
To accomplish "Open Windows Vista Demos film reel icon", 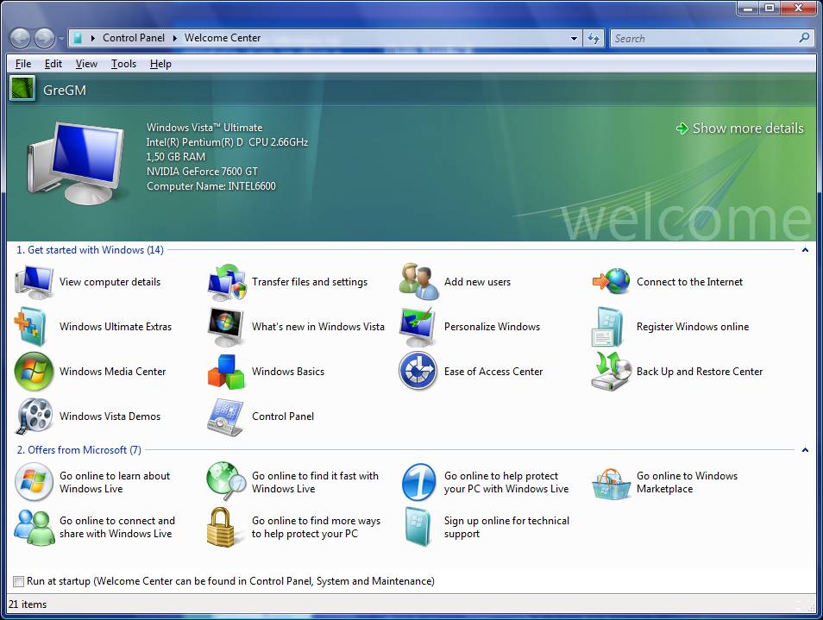I will (x=35, y=416).
